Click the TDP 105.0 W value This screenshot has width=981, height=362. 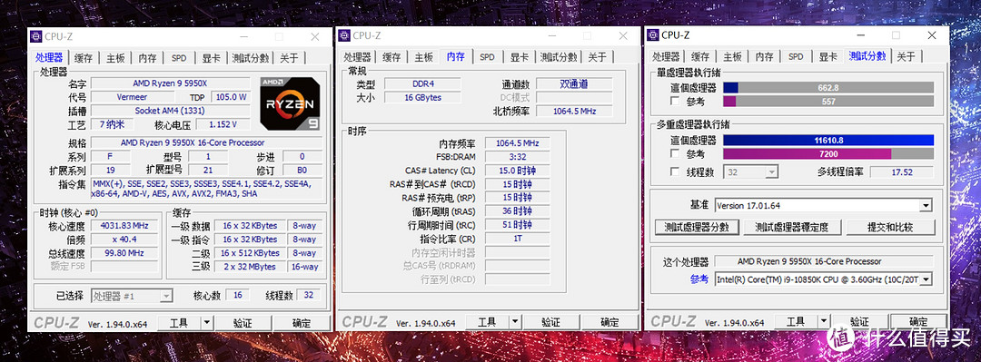click(x=231, y=97)
